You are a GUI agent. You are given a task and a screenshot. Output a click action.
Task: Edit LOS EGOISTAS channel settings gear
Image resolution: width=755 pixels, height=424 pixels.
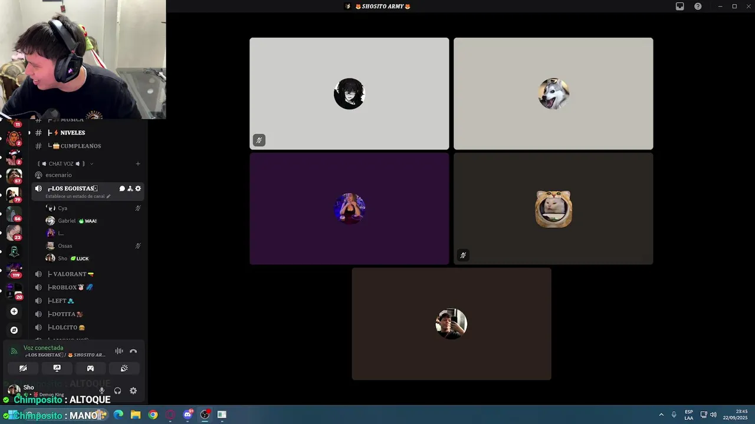click(138, 188)
